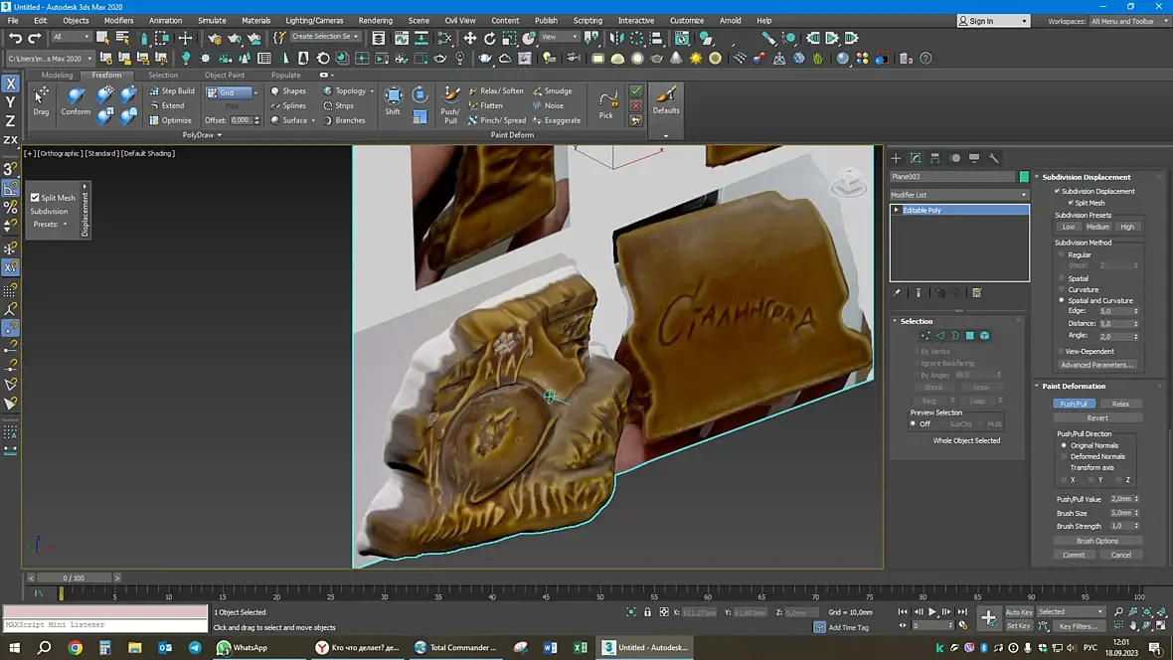The image size is (1173, 660).
Task: Select the Push/Pull paint deform tool
Action: (x=450, y=102)
